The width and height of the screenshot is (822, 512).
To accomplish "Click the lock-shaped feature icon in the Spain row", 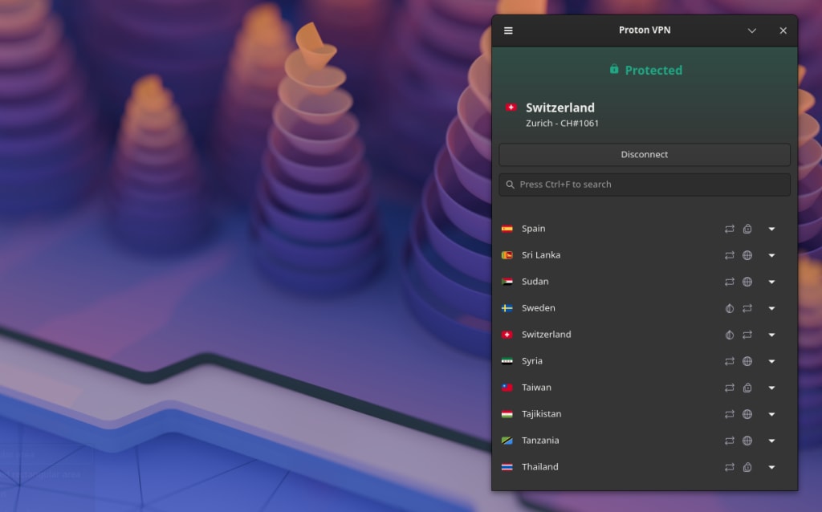I will point(747,229).
